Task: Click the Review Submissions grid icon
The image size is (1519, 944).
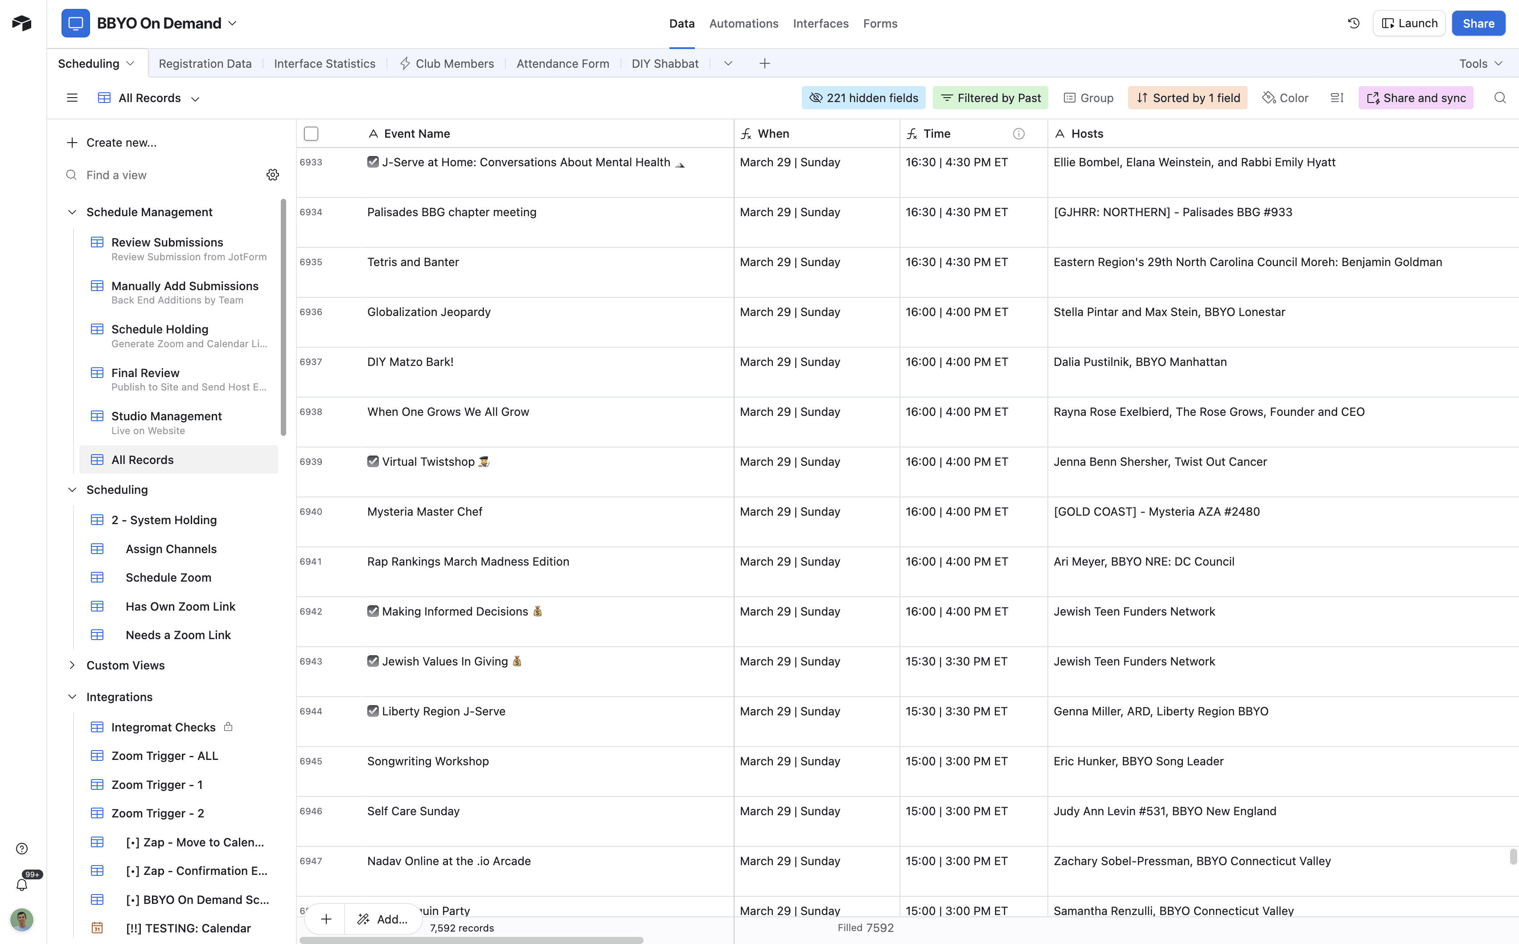Action: pyautogui.click(x=98, y=242)
